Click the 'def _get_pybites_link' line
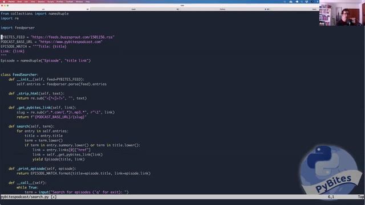365x205 pixels. tap(42, 108)
